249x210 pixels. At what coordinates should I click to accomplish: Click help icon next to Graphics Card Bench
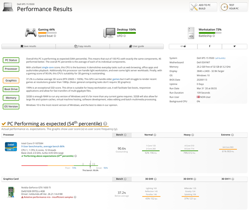pyautogui.click(x=125, y=179)
